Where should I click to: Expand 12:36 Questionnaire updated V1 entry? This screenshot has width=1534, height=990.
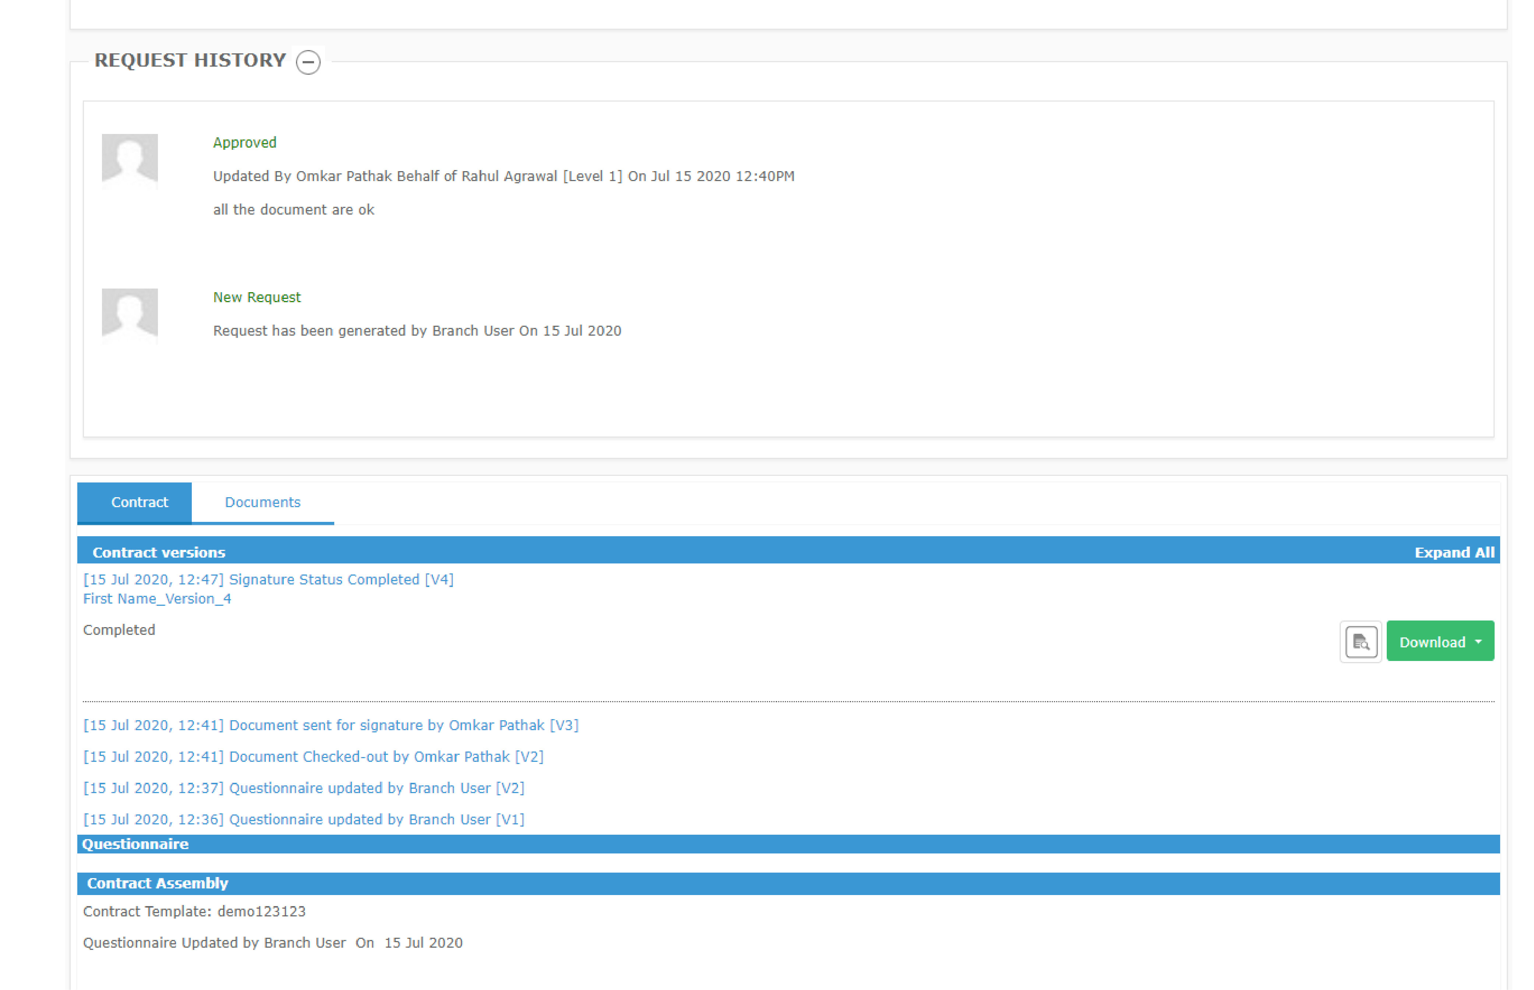point(303,820)
